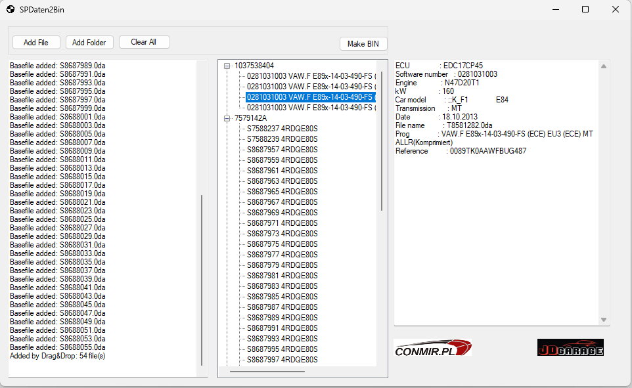Screen dimensions: 632x388
Task: Select the last 0281031003 VAW.F entry
Action: pos(311,108)
